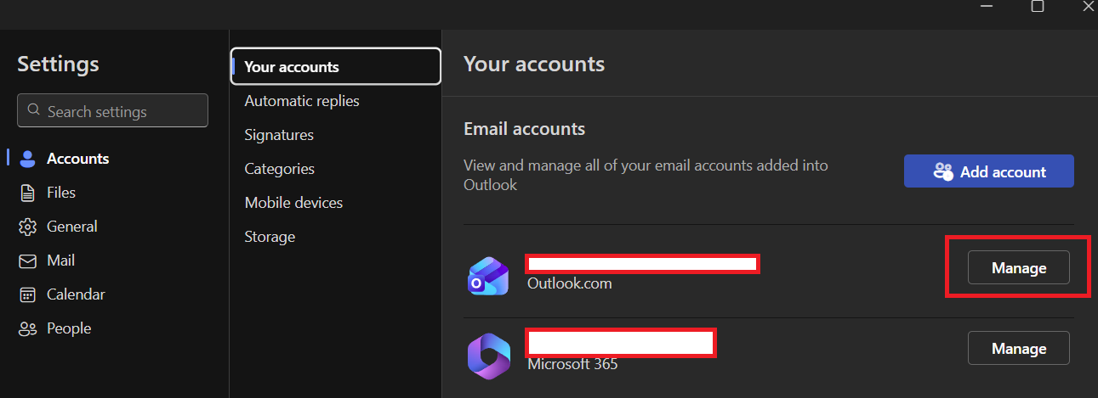This screenshot has width=1098, height=398.
Task: Click the Microsoft 365 account icon
Action: coord(488,356)
